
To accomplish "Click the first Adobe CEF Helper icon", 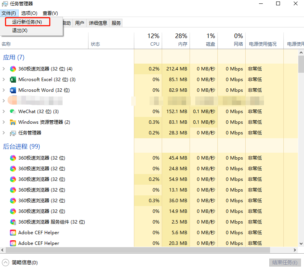I will pyautogui.click(x=13, y=233).
